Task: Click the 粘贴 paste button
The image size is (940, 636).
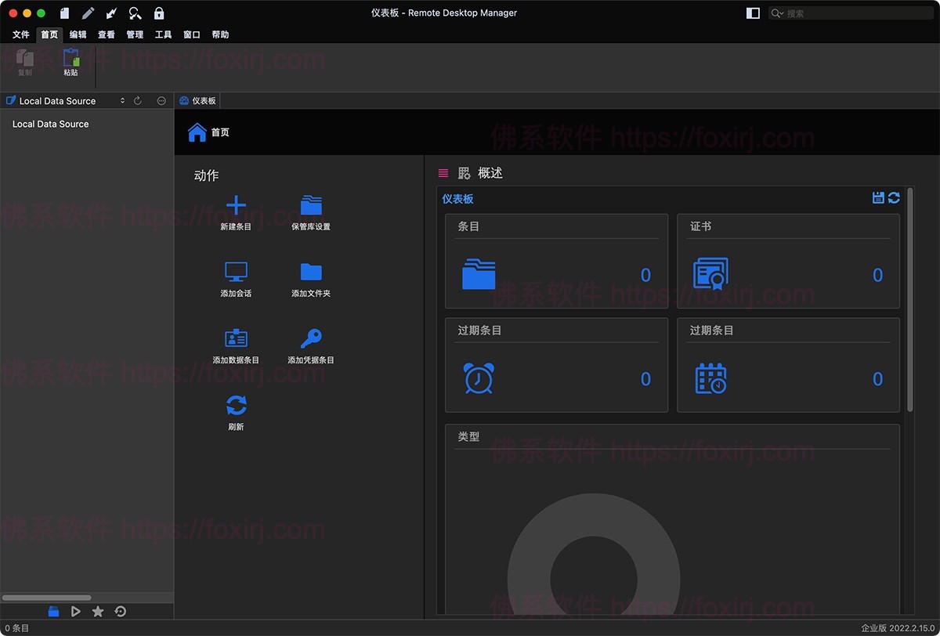Action: coord(71,62)
